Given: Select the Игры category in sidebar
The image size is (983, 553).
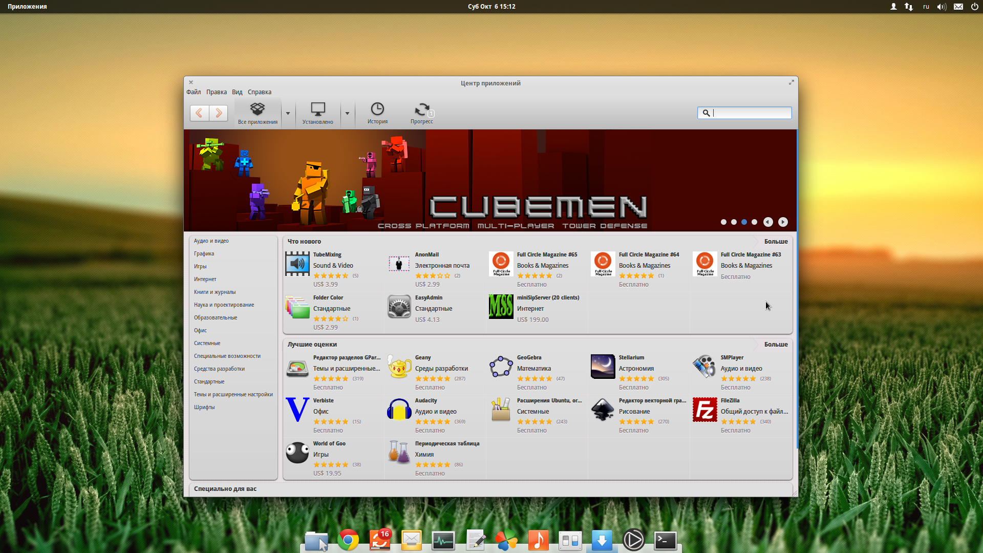Looking at the screenshot, I should point(200,266).
